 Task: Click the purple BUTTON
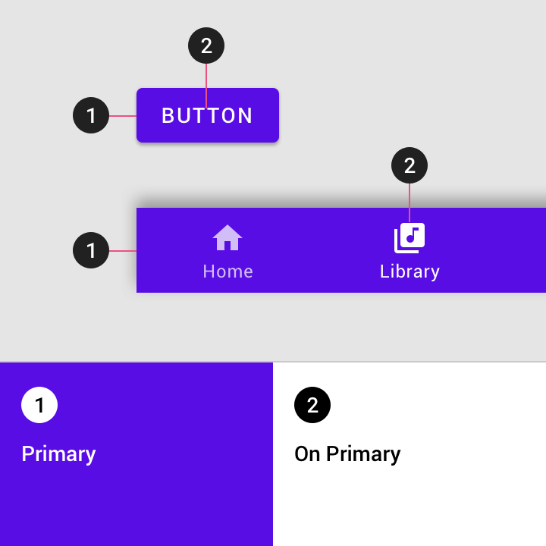pyautogui.click(x=208, y=115)
